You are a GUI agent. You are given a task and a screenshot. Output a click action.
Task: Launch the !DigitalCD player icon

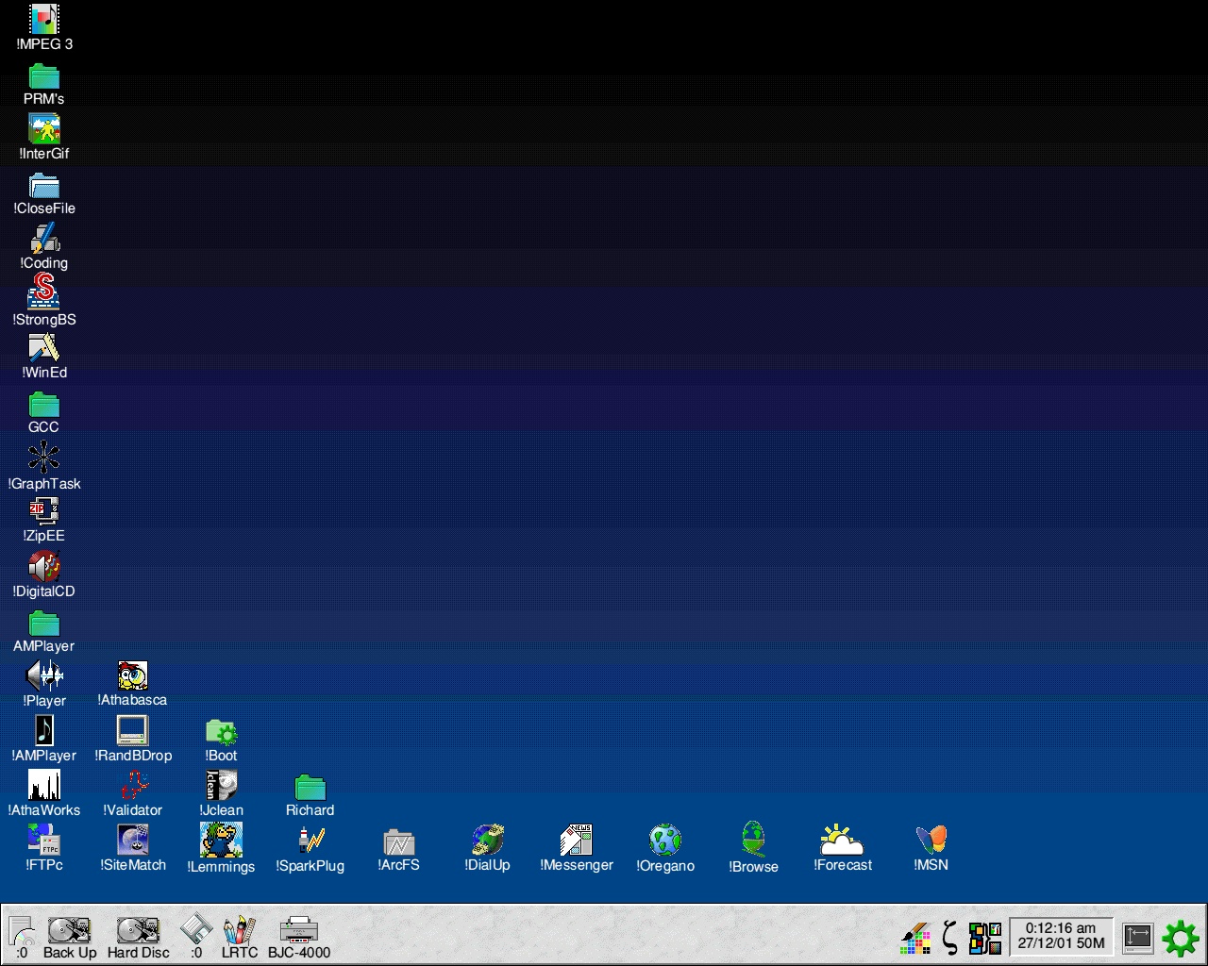click(44, 566)
